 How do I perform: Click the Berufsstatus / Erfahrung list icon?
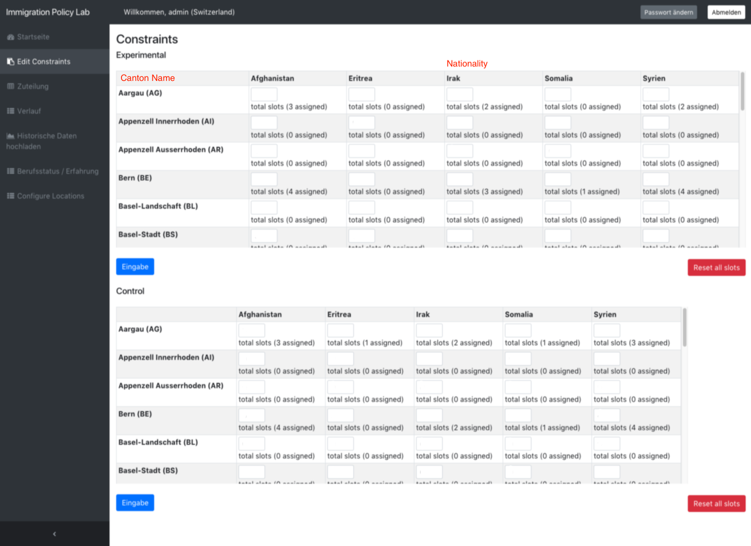click(x=11, y=171)
